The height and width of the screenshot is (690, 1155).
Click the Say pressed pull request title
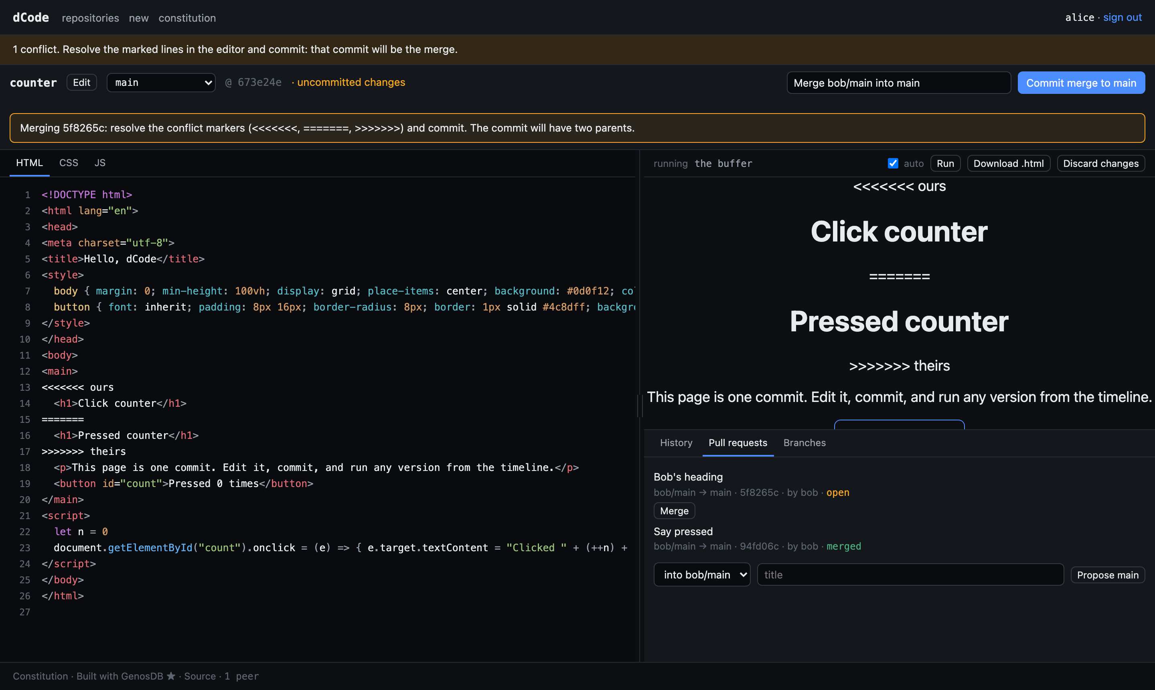[x=683, y=531]
